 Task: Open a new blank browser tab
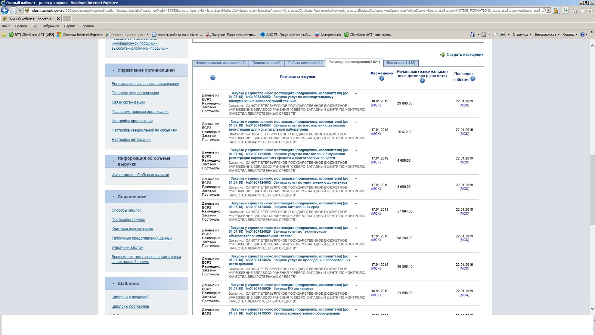[x=66, y=19]
